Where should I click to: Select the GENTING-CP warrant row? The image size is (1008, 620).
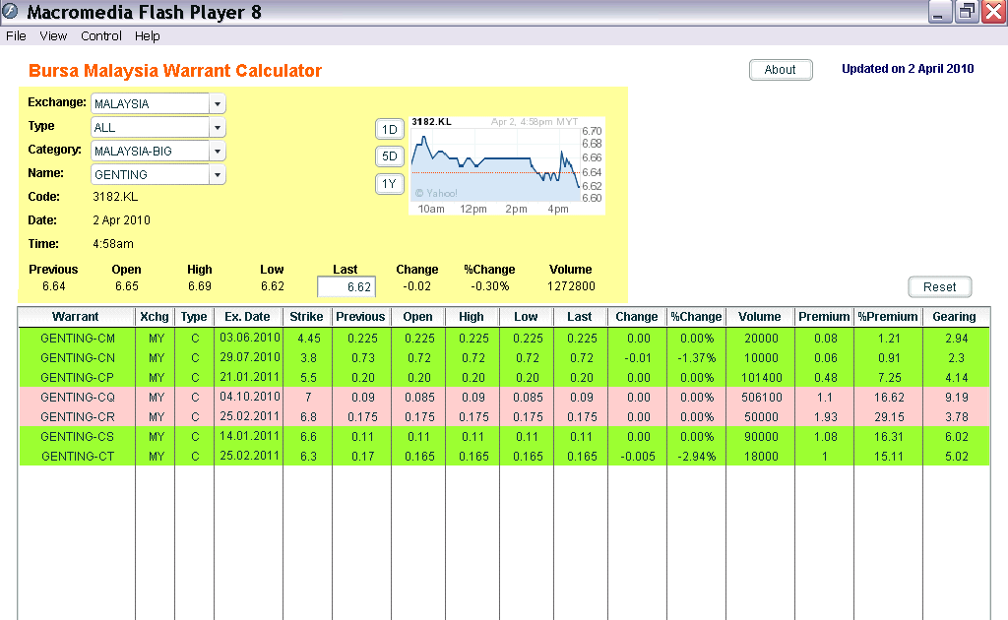pyautogui.click(x=504, y=378)
